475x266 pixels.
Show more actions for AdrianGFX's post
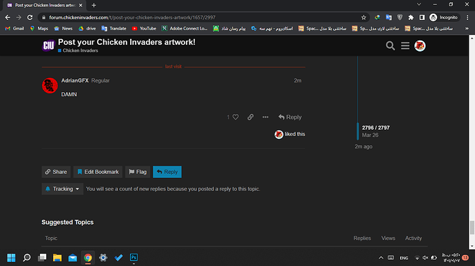[265, 117]
